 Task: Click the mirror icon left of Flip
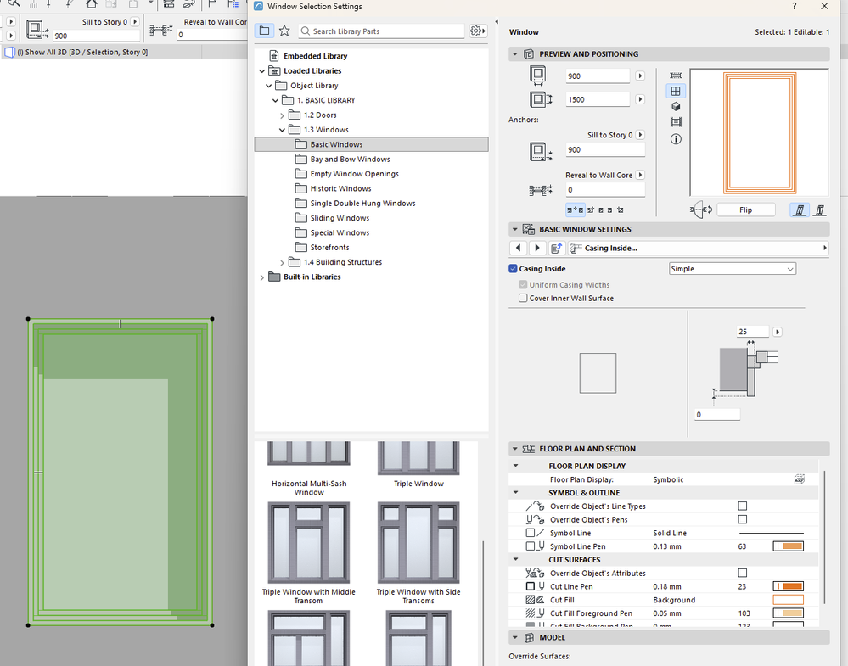click(x=701, y=210)
